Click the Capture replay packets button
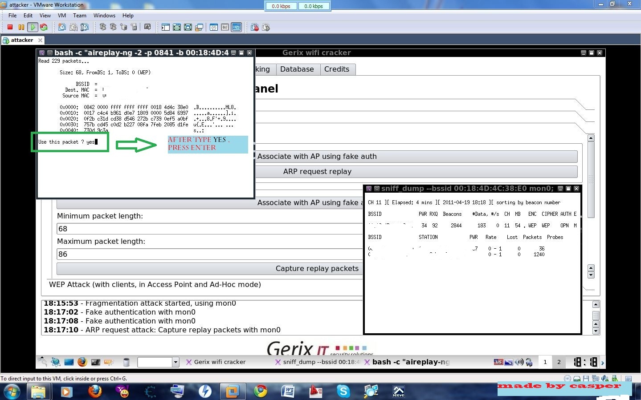 (210, 269)
